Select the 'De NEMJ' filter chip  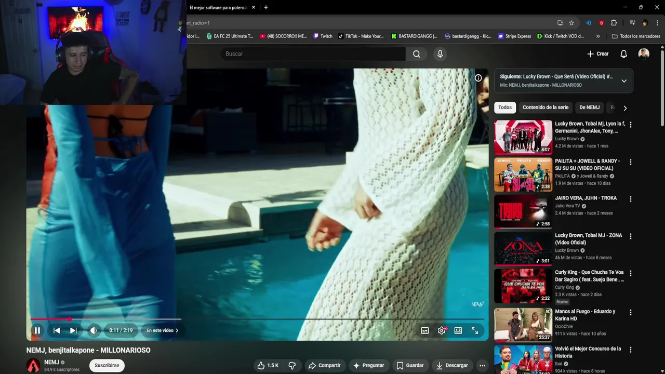pos(589,108)
